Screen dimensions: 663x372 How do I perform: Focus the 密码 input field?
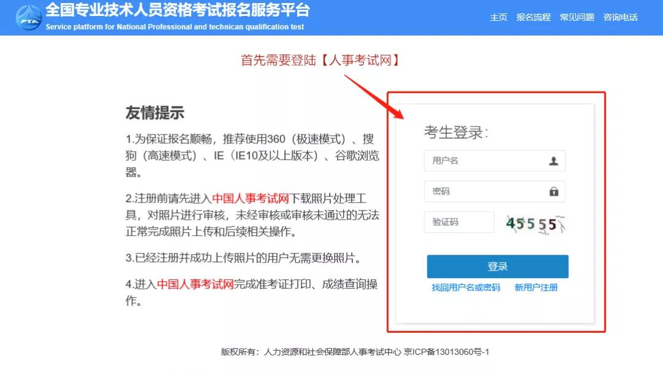[485, 192]
